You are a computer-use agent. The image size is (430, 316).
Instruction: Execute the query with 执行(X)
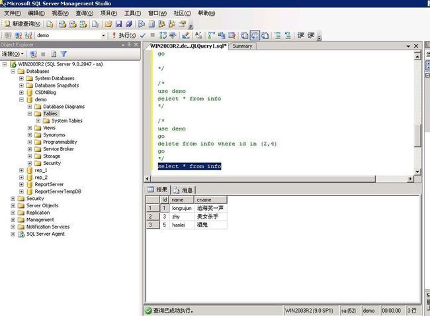pyautogui.click(x=124, y=35)
